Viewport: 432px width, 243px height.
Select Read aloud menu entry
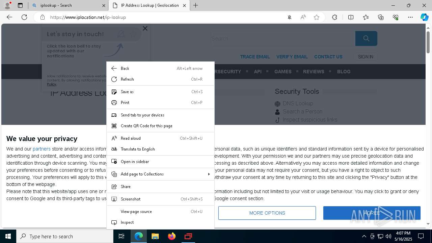160,138
